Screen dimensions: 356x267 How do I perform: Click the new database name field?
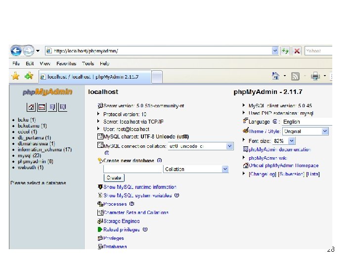pyautogui.click(x=133, y=169)
